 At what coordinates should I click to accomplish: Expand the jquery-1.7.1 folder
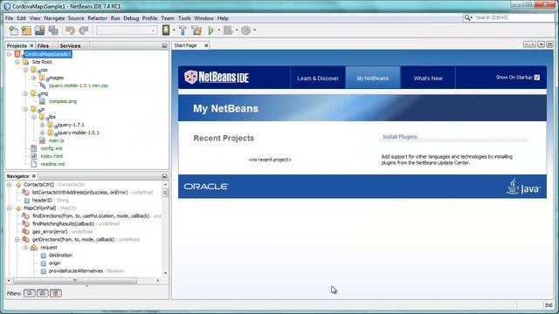tap(42, 125)
